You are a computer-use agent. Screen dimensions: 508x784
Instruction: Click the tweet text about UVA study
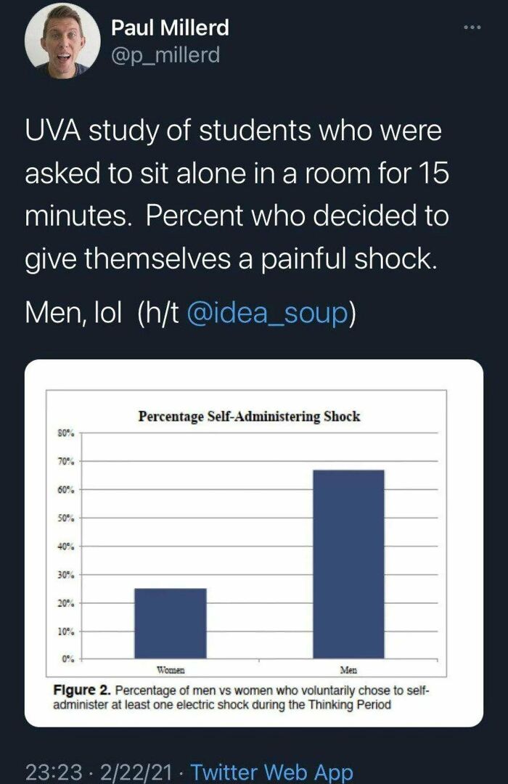click(x=237, y=195)
